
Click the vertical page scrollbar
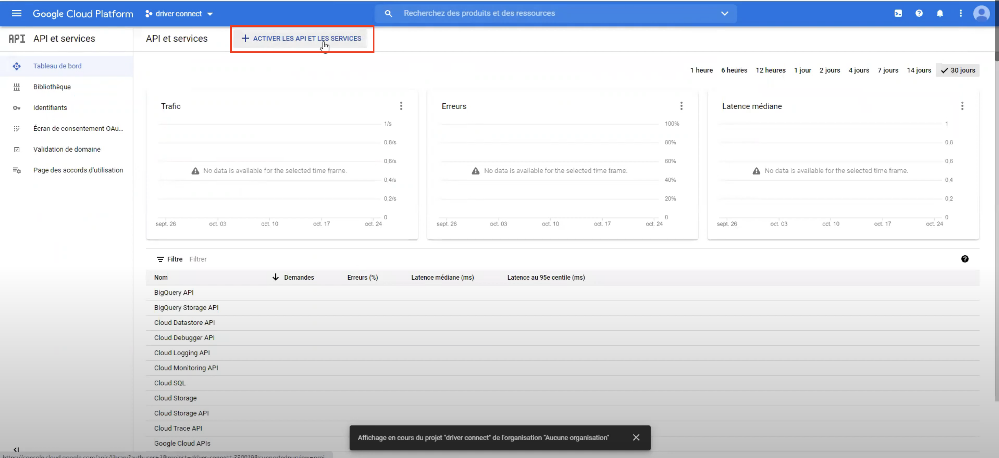(x=996, y=31)
